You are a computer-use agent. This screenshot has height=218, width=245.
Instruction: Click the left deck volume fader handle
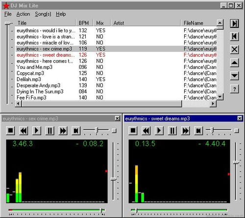click(x=113, y=179)
